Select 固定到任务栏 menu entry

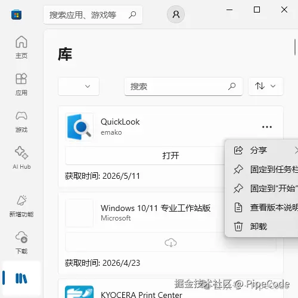(262, 169)
